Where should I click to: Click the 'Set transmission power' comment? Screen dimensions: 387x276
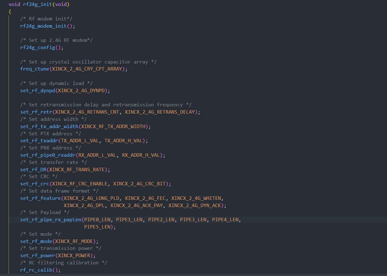61,248
